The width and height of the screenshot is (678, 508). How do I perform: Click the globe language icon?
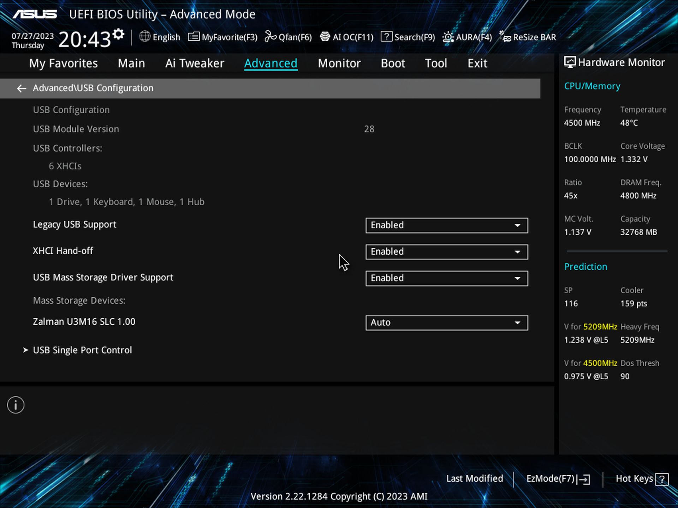pos(144,36)
